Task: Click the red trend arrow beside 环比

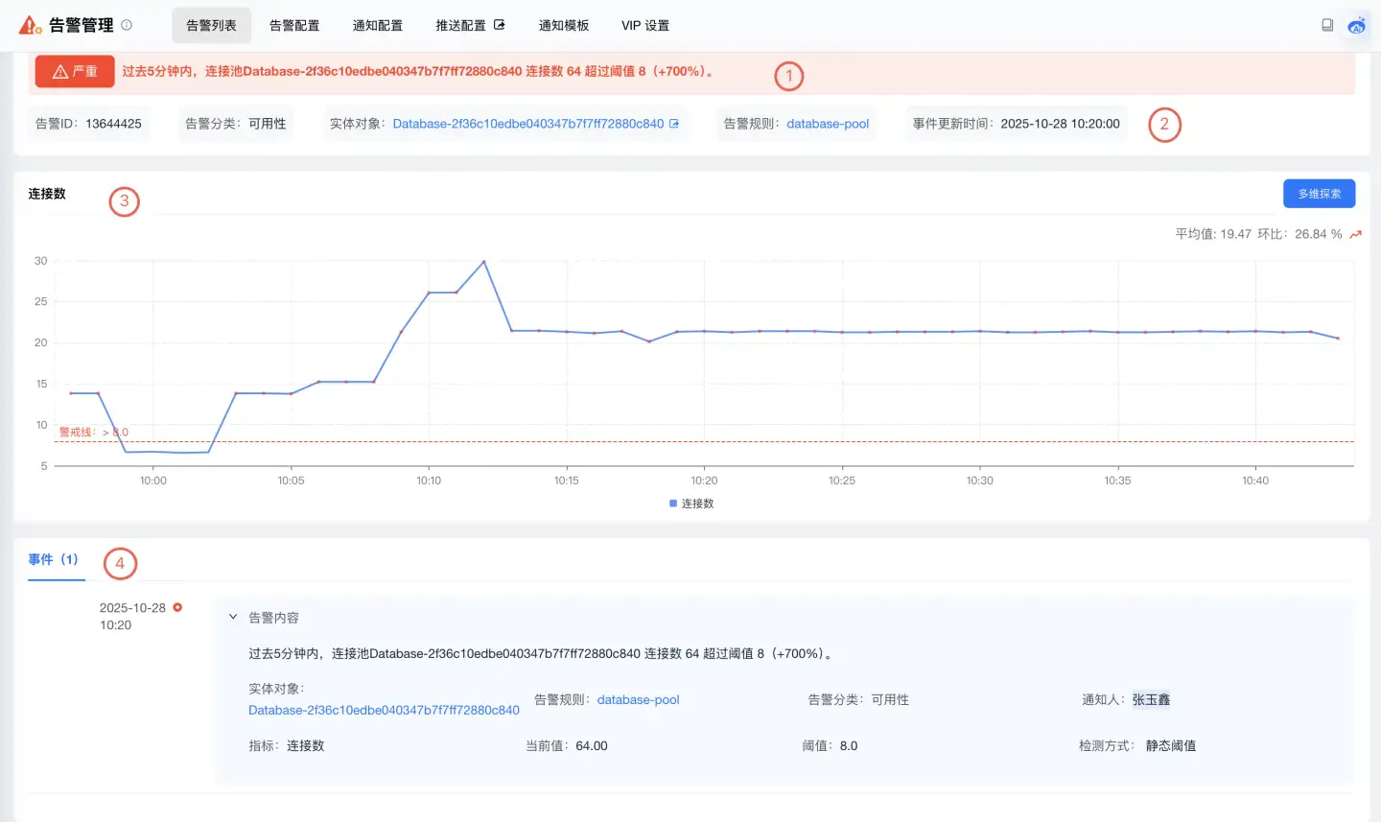Action: click(x=1355, y=234)
